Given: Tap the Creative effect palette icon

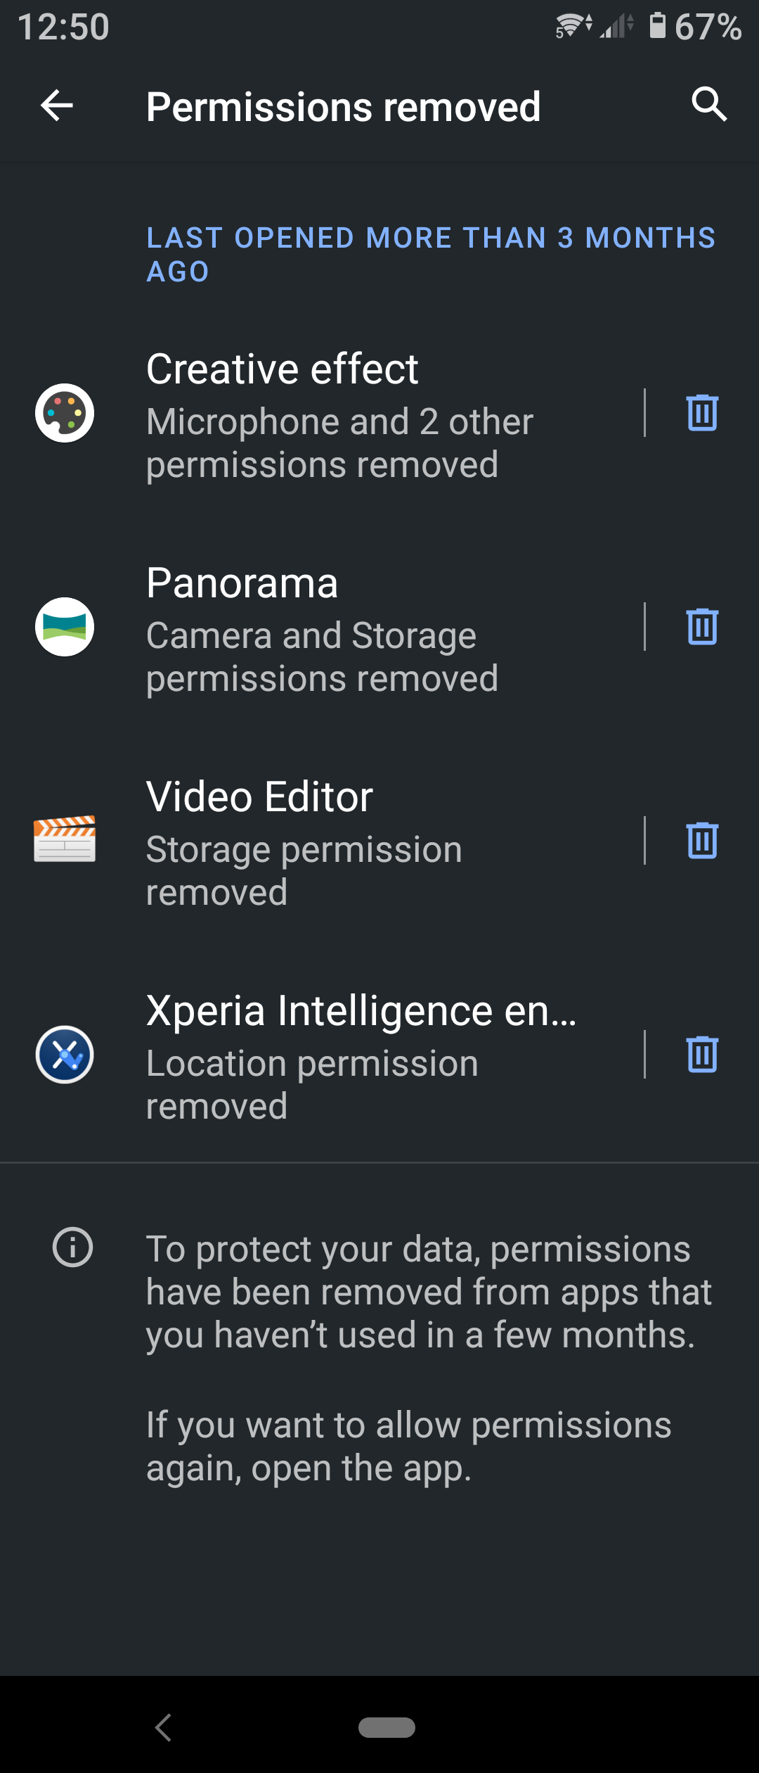Looking at the screenshot, I should pyautogui.click(x=65, y=413).
